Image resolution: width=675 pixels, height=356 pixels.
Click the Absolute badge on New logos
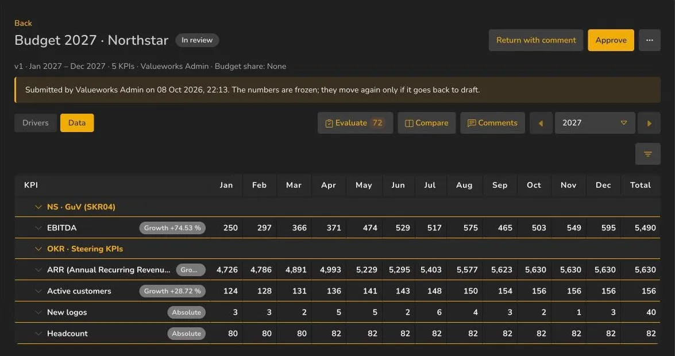[186, 312]
